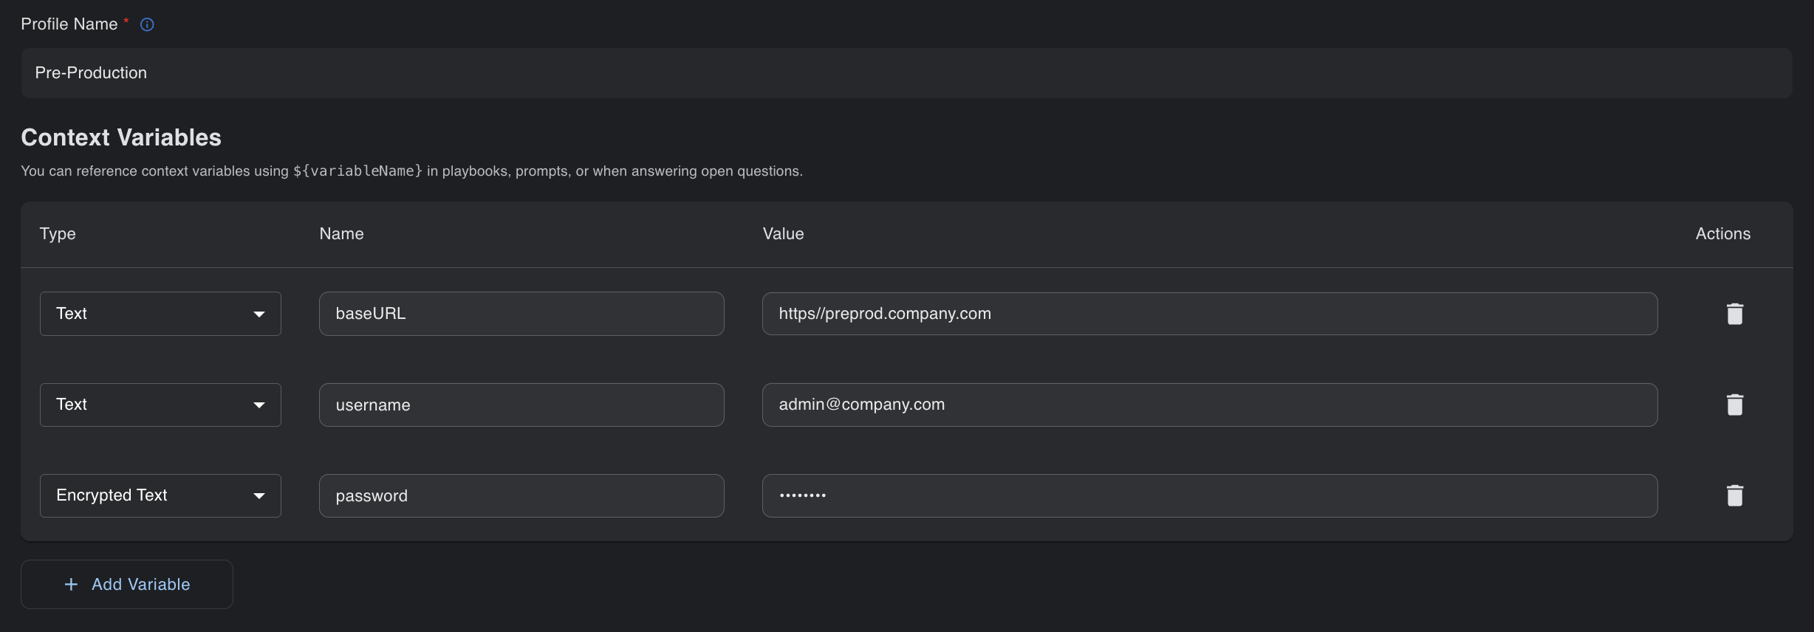Edit the preprod.company.com value field
1814x632 pixels.
1209,314
